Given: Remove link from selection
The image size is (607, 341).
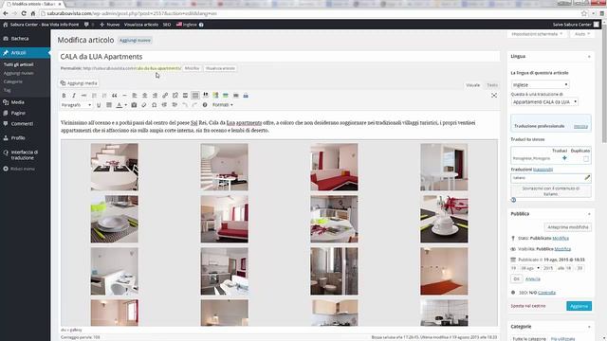Looking at the screenshot, I should [175, 96].
